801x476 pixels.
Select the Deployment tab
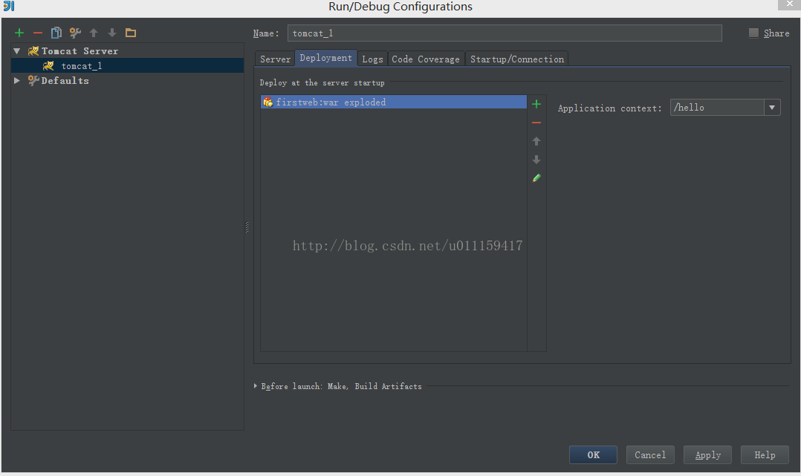(325, 58)
